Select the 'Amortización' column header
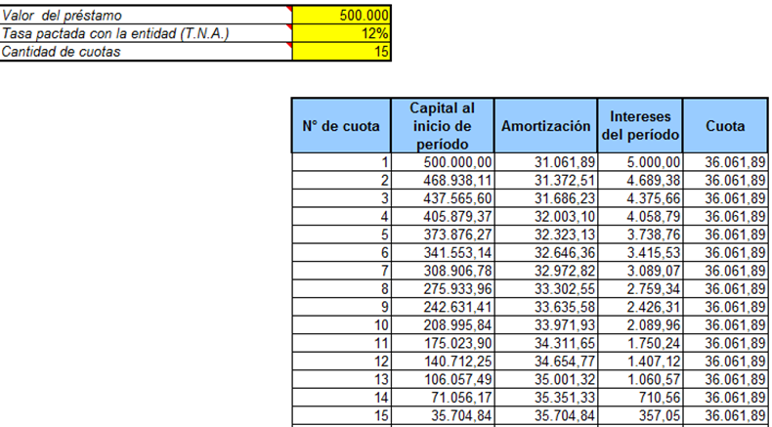This screenshot has width=772, height=427. (545, 126)
